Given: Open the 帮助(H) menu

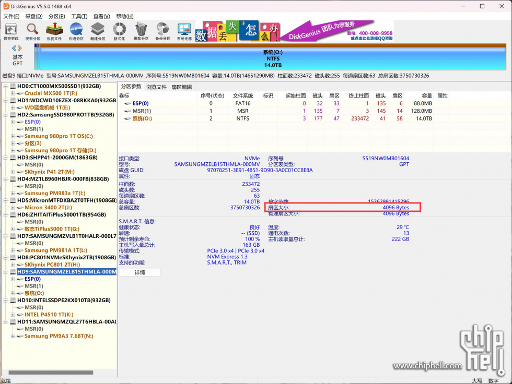Looking at the screenshot, I should pyautogui.click(x=125, y=16).
